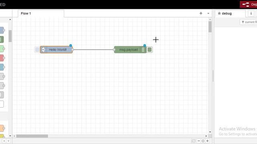Viewport: 257px width, 144px height.
Task: Zoom in with the bottom plus icon
Action: 207,141
